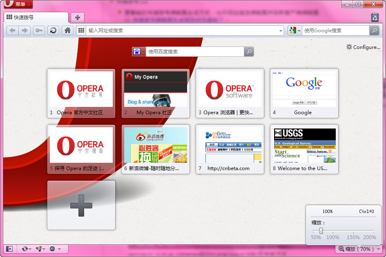Image resolution: width=386 pixels, height=257 pixels.
Task: Go back with the back arrow
Action: (x=13, y=31)
